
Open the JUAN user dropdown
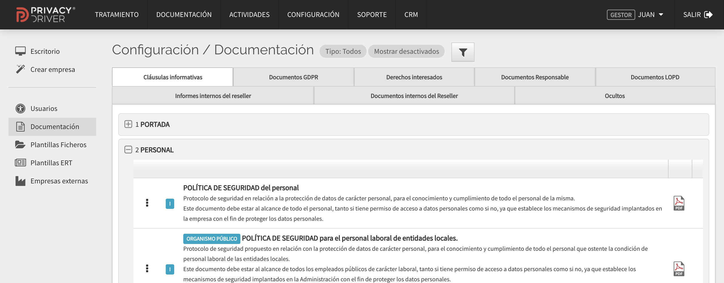650,15
